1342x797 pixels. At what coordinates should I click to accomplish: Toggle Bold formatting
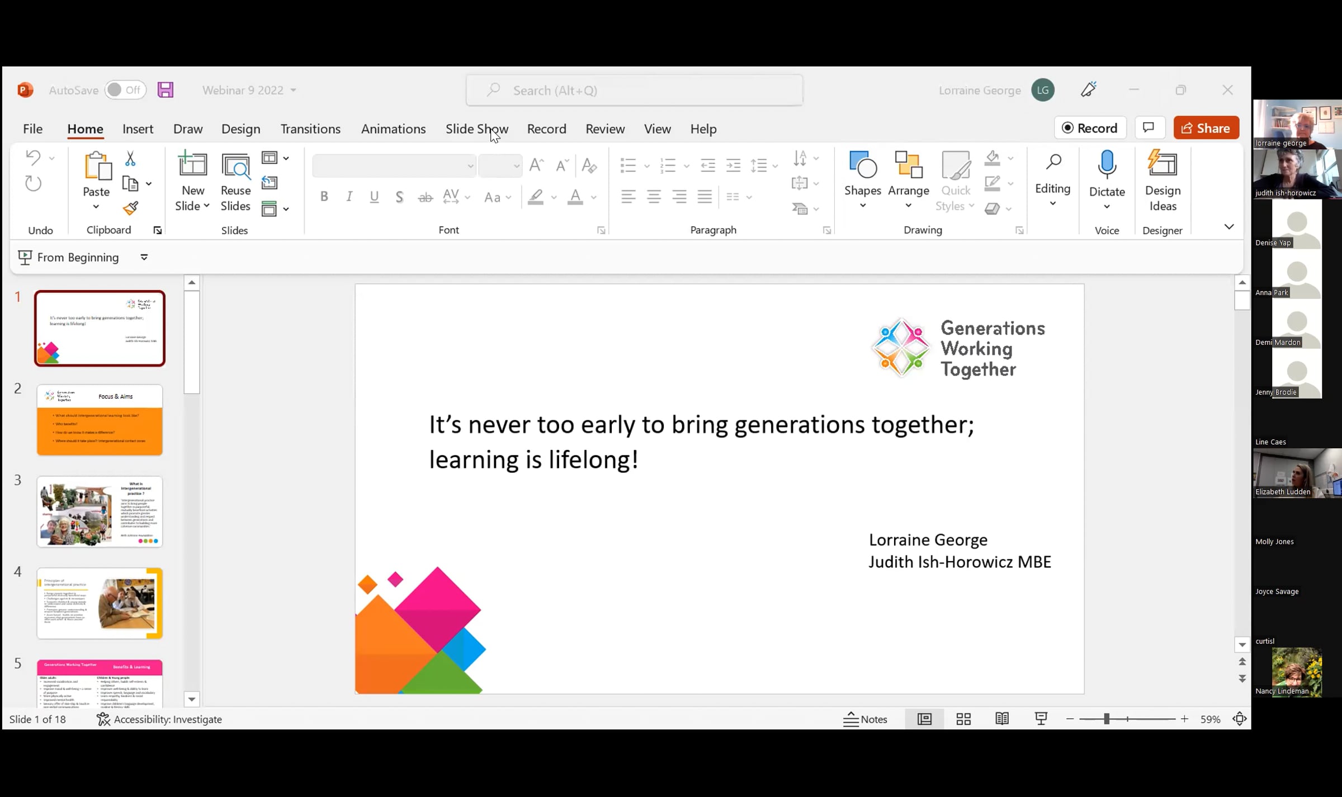point(324,197)
